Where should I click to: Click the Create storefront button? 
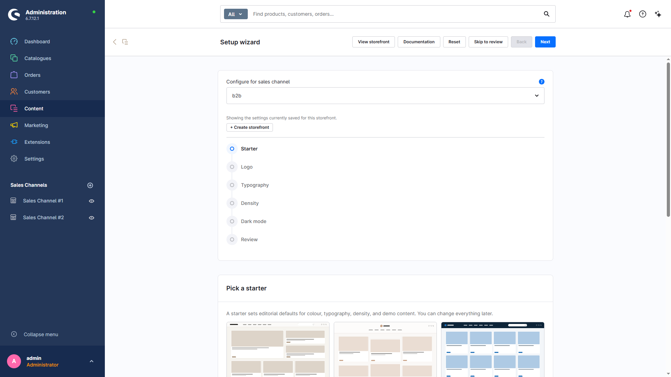(x=250, y=127)
